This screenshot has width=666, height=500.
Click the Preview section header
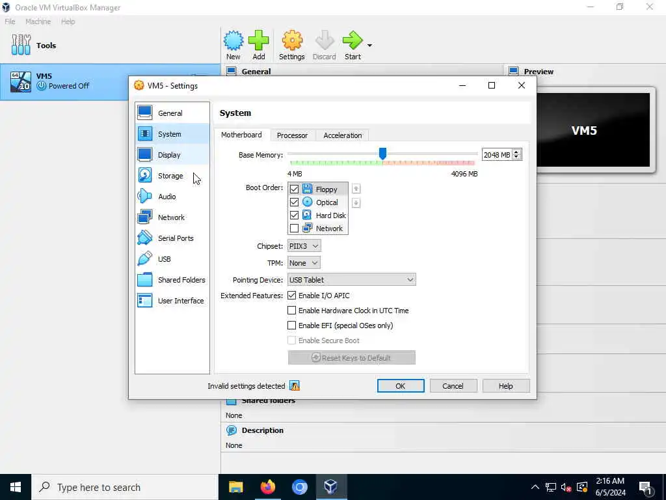(539, 72)
